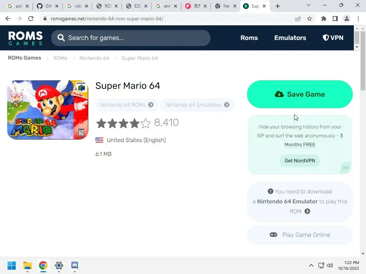Click arrow icon next to ROM text

point(307,211)
